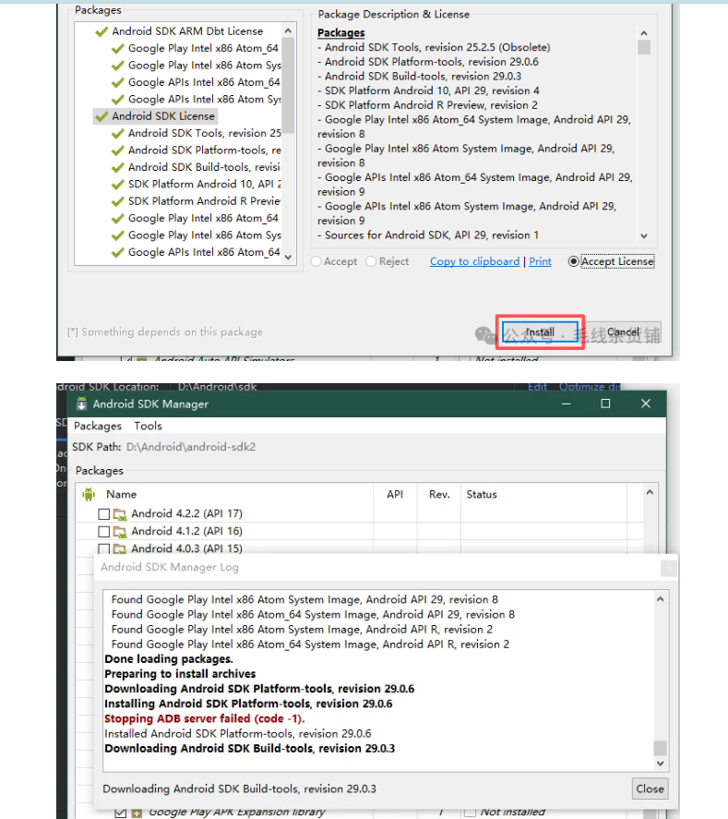The image size is (728, 819).
Task: Click check icon of SDK Platform Android R Preview row
Action: 118,201
